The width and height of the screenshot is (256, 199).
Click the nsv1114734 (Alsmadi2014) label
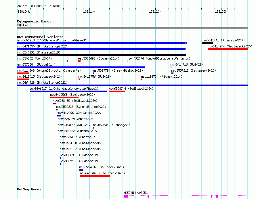[162, 76]
